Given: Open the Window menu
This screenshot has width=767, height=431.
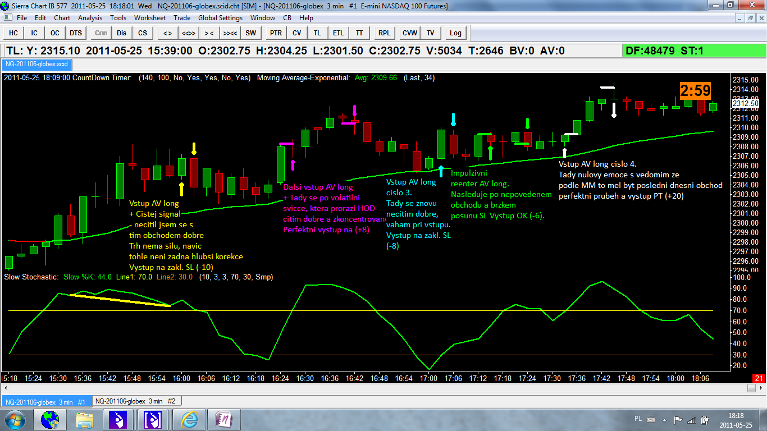Looking at the screenshot, I should (x=263, y=18).
